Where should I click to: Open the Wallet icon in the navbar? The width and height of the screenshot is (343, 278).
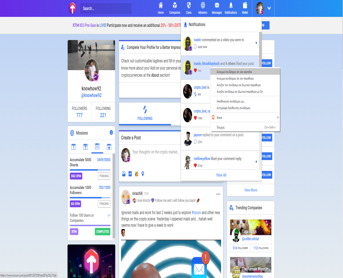pos(245,8)
